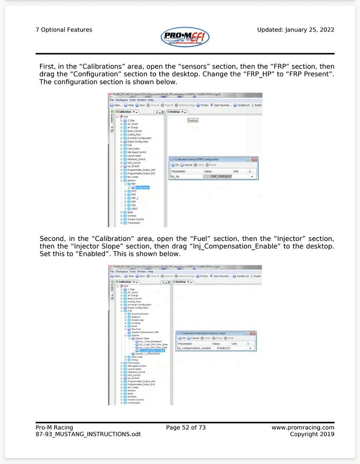Collapse the Injector Slope tree node
The image size is (360, 464).
click(129, 338)
